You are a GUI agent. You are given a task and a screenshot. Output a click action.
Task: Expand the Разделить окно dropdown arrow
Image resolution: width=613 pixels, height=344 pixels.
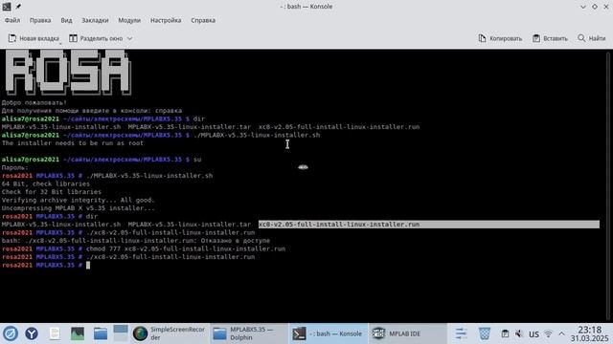[130, 38]
